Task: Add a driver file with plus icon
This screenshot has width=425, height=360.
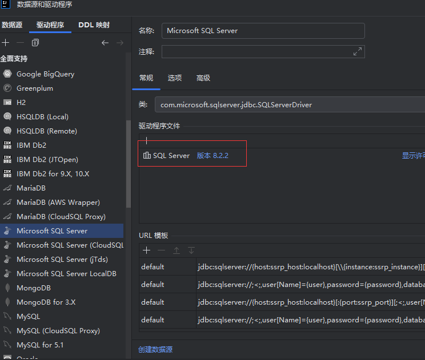Action: (146, 140)
